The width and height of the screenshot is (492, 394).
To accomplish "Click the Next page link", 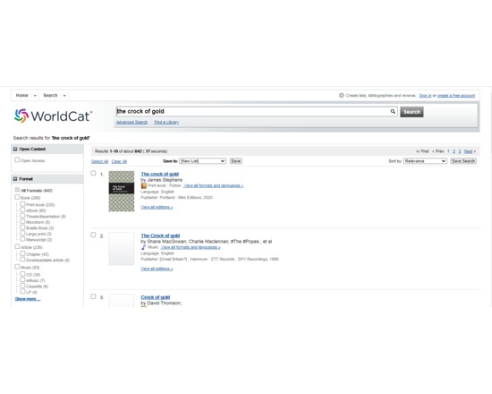I will click(x=468, y=151).
